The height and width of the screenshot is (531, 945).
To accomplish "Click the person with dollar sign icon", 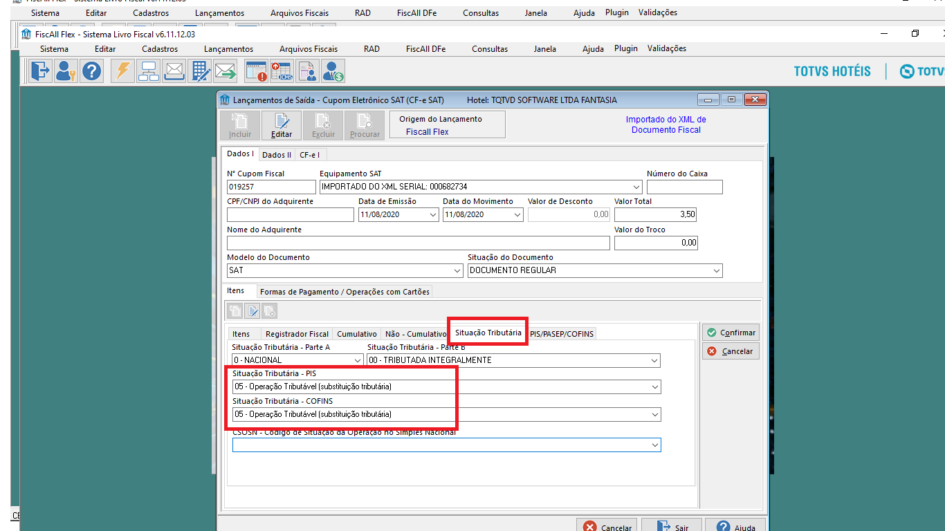I will (333, 71).
